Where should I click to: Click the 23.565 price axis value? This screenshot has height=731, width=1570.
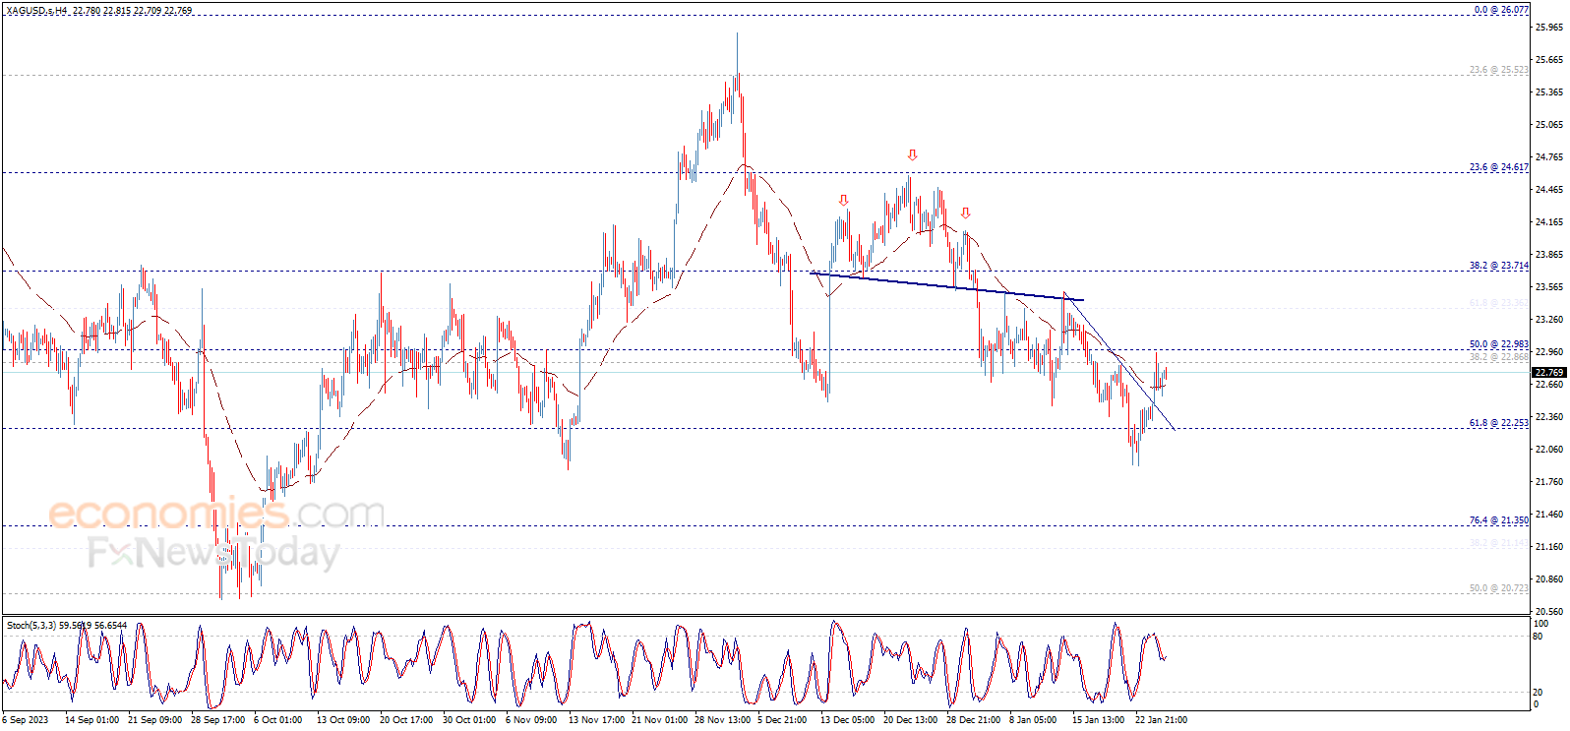click(x=1548, y=287)
